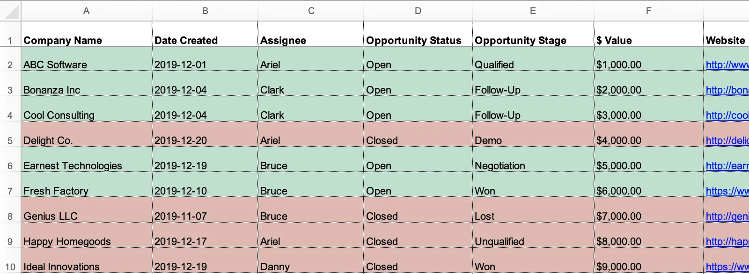Image resolution: width=749 pixels, height=274 pixels.
Task: Click the "Negotiation" stage cell
Action: (x=499, y=166)
